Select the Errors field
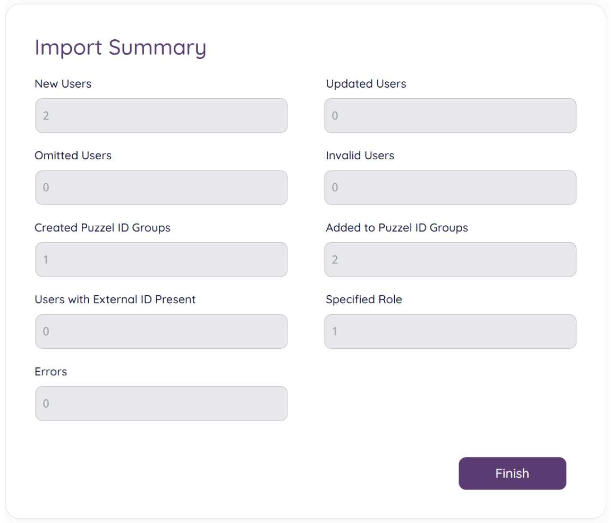611x523 pixels. (x=161, y=404)
